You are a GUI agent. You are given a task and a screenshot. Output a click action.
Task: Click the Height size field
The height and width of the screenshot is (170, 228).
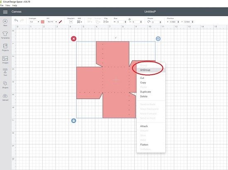(136, 22)
